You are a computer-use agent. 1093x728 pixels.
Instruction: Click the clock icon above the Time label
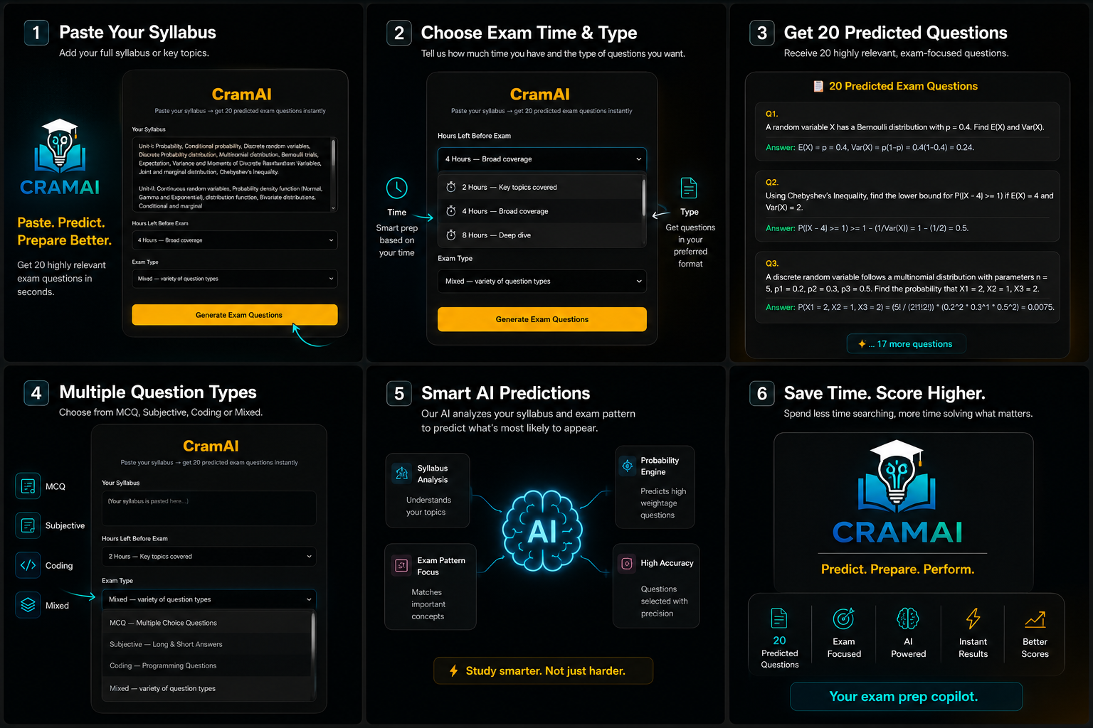point(397,188)
